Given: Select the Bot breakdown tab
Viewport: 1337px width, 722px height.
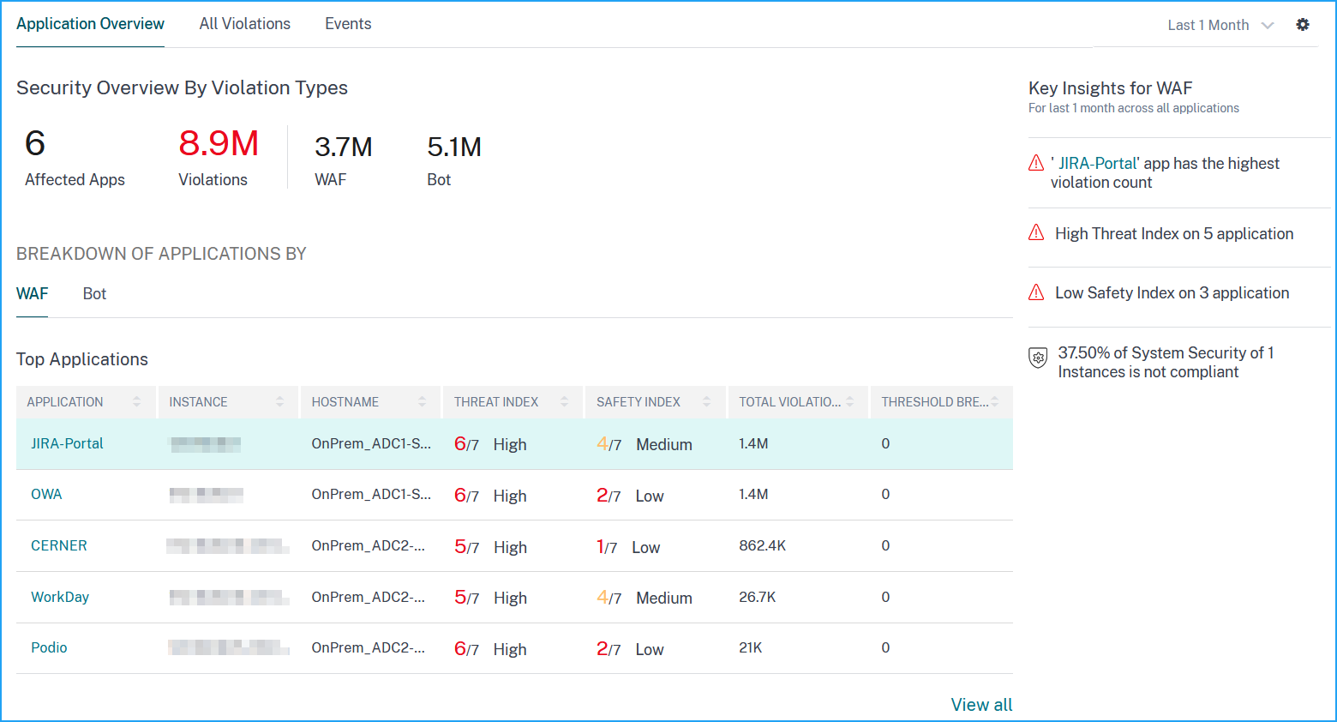Looking at the screenshot, I should [x=94, y=293].
